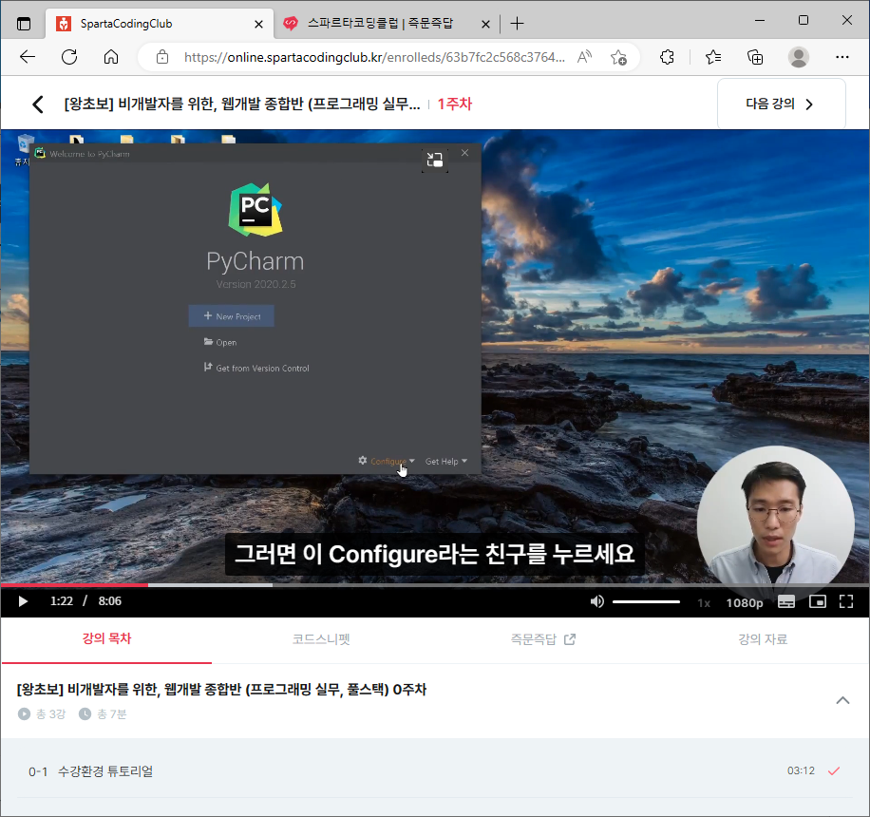View site information lock icon
The width and height of the screenshot is (870, 817).
[x=162, y=57]
